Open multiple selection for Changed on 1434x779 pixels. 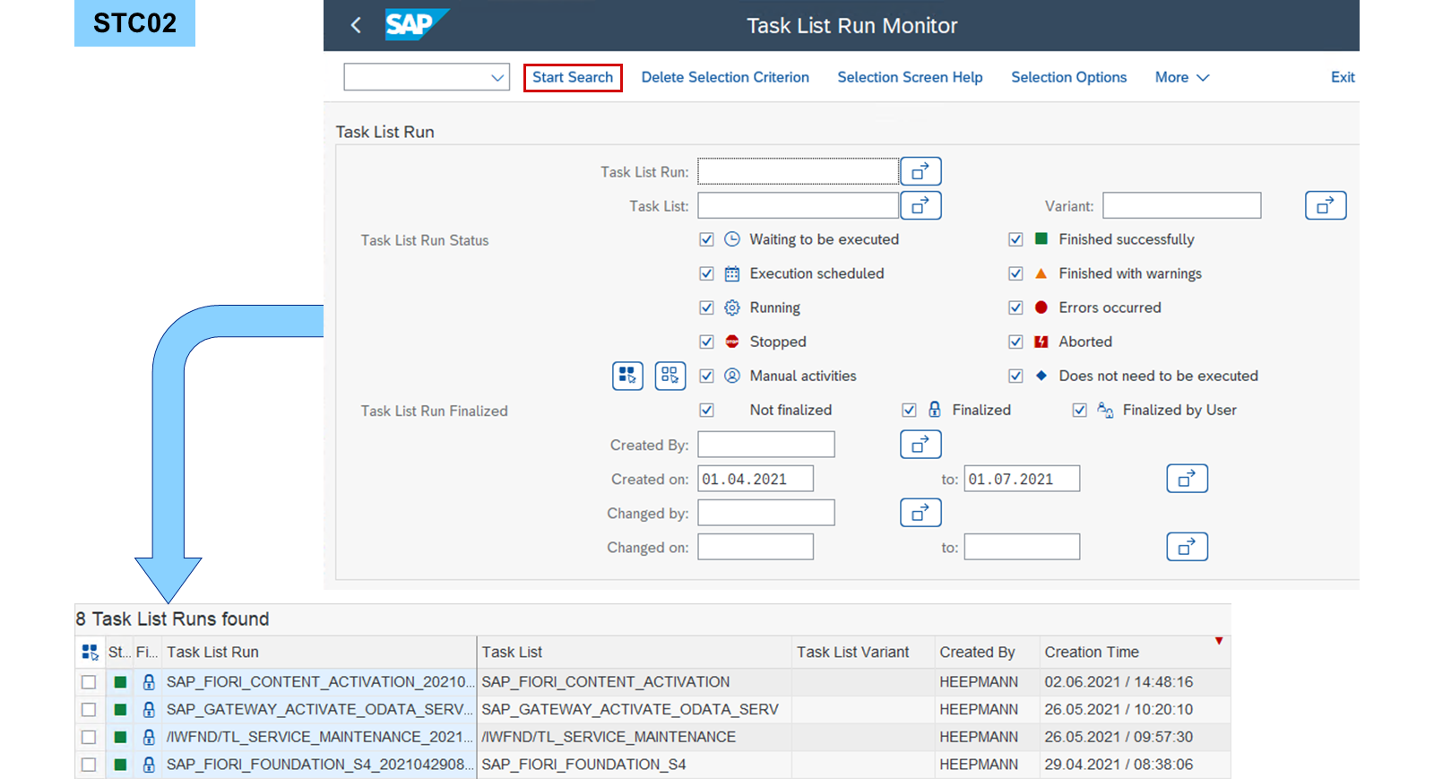pos(1187,547)
